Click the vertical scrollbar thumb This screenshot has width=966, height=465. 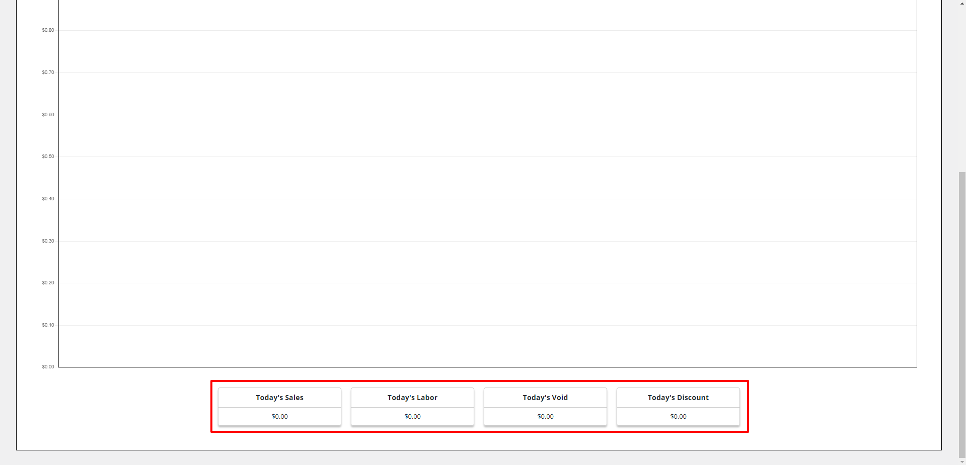tap(962, 312)
